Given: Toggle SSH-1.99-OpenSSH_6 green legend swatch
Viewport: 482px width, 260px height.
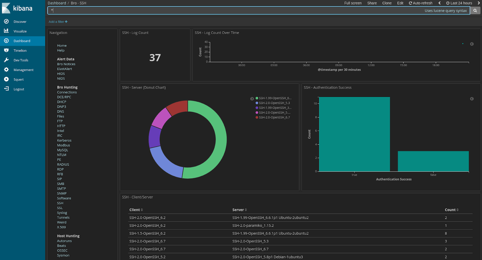Looking at the screenshot, I should tap(257, 98).
